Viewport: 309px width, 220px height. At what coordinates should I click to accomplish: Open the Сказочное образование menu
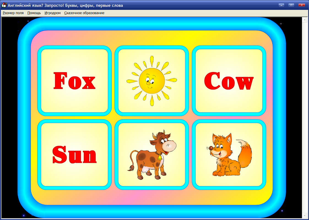coord(84,13)
